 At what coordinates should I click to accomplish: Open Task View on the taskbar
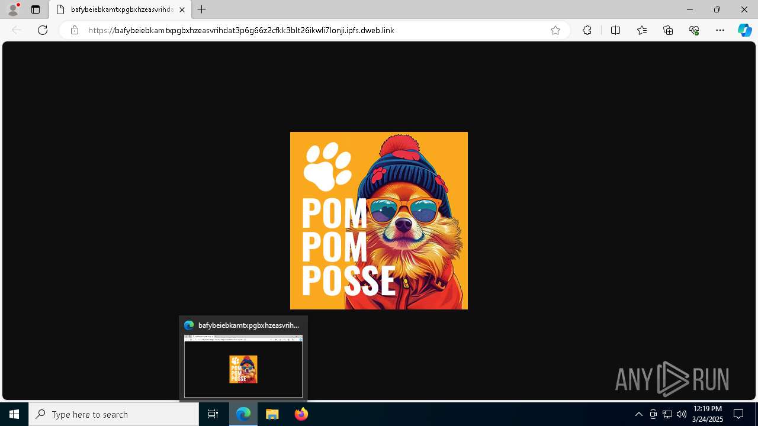pos(213,414)
